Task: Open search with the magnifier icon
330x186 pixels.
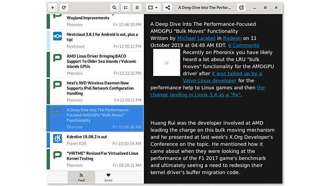Action: (115, 7)
